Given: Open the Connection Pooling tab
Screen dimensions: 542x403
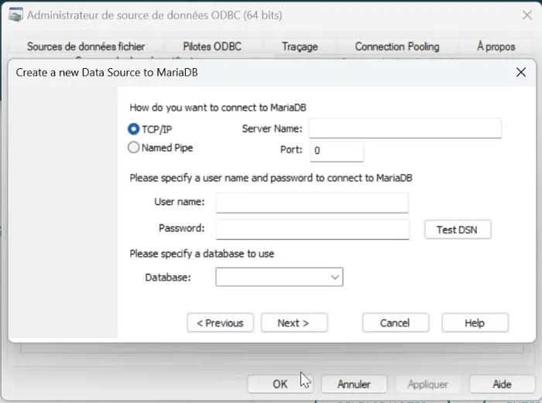Looking at the screenshot, I should 397,46.
